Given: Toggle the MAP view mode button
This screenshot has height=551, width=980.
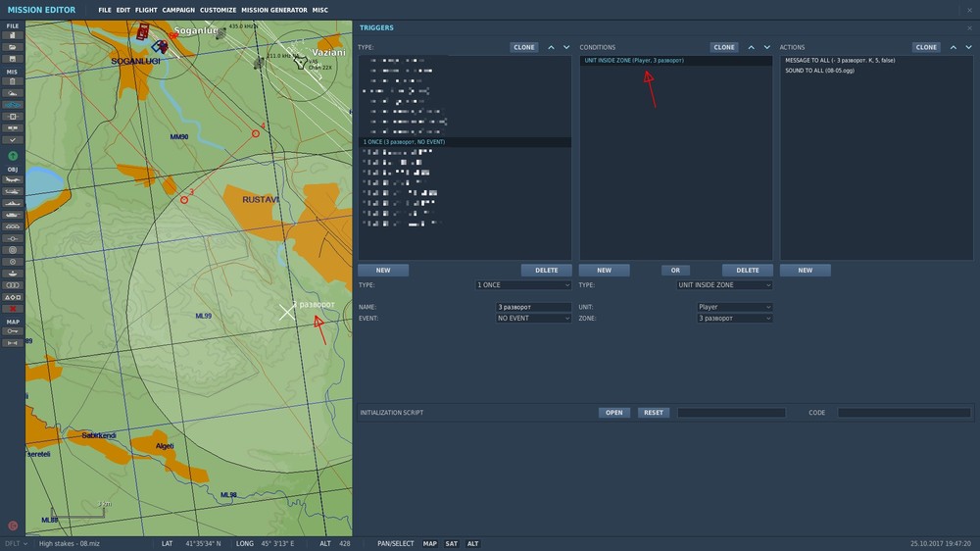Looking at the screenshot, I should pos(430,543).
